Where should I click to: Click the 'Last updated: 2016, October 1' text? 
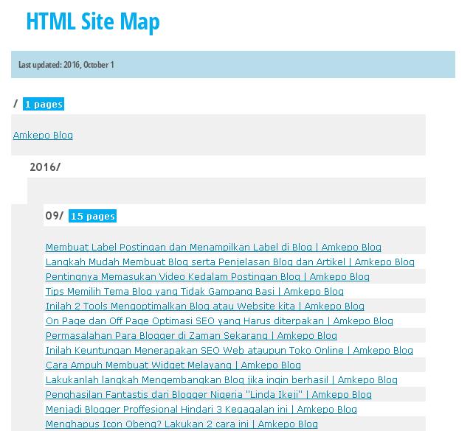pyautogui.click(x=66, y=65)
